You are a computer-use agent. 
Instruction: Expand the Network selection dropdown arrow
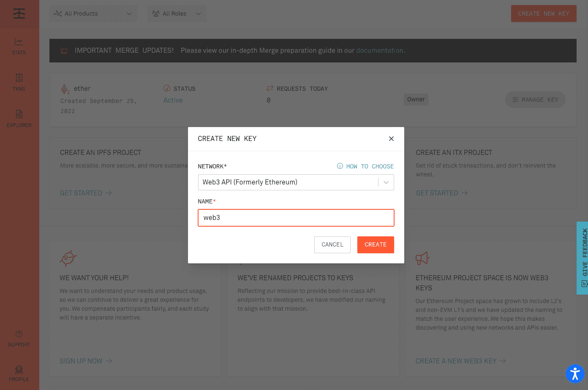386,182
